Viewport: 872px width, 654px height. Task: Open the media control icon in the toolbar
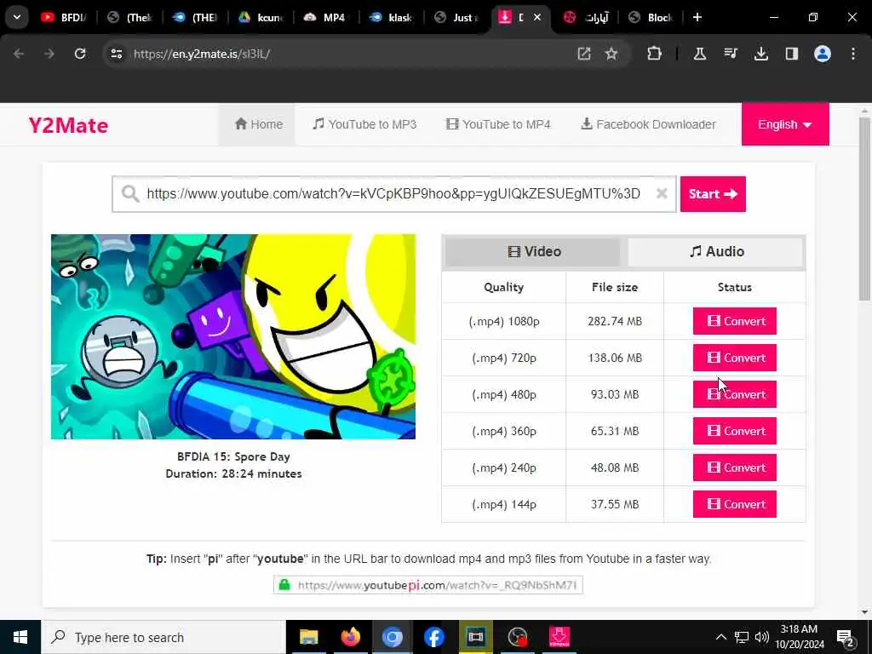click(730, 54)
